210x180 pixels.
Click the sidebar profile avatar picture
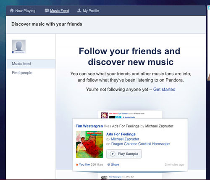[x=19, y=47]
